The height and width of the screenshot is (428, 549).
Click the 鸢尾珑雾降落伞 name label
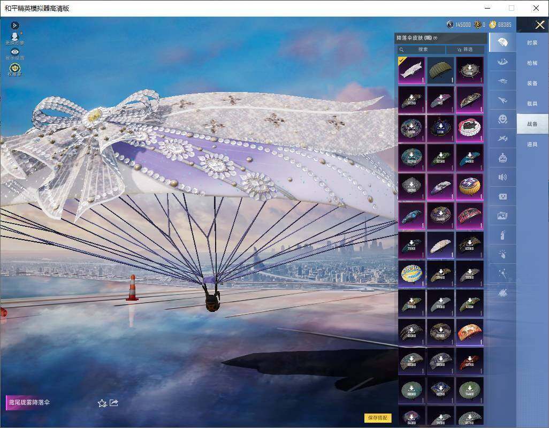[x=29, y=402]
